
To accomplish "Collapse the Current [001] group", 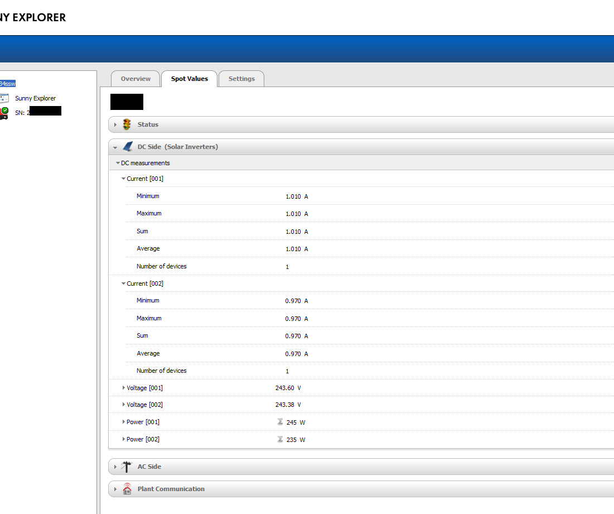I will (124, 179).
